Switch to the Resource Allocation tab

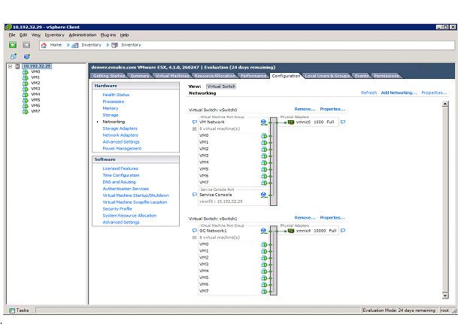(x=214, y=76)
